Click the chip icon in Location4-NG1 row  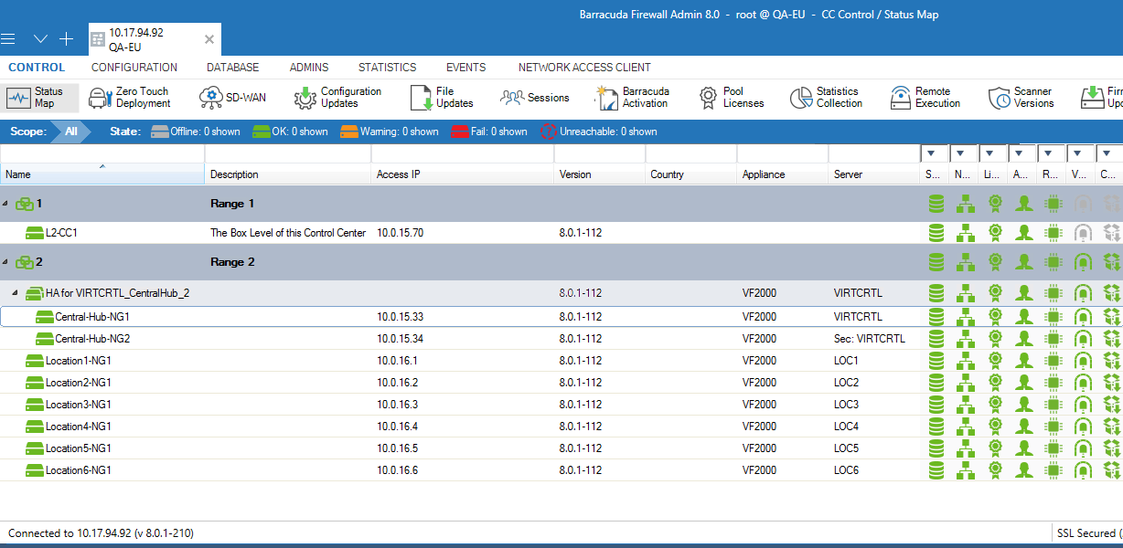coord(1053,427)
